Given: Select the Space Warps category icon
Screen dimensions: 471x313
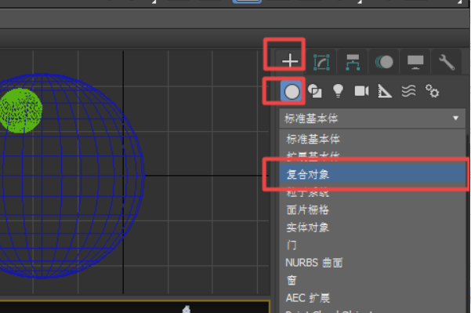Looking at the screenshot, I should coord(408,91).
